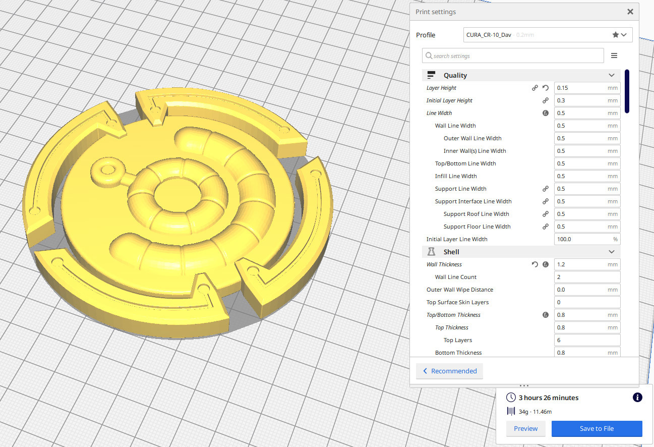The image size is (654, 447).
Task: Switch back to Recommended settings
Action: point(449,371)
